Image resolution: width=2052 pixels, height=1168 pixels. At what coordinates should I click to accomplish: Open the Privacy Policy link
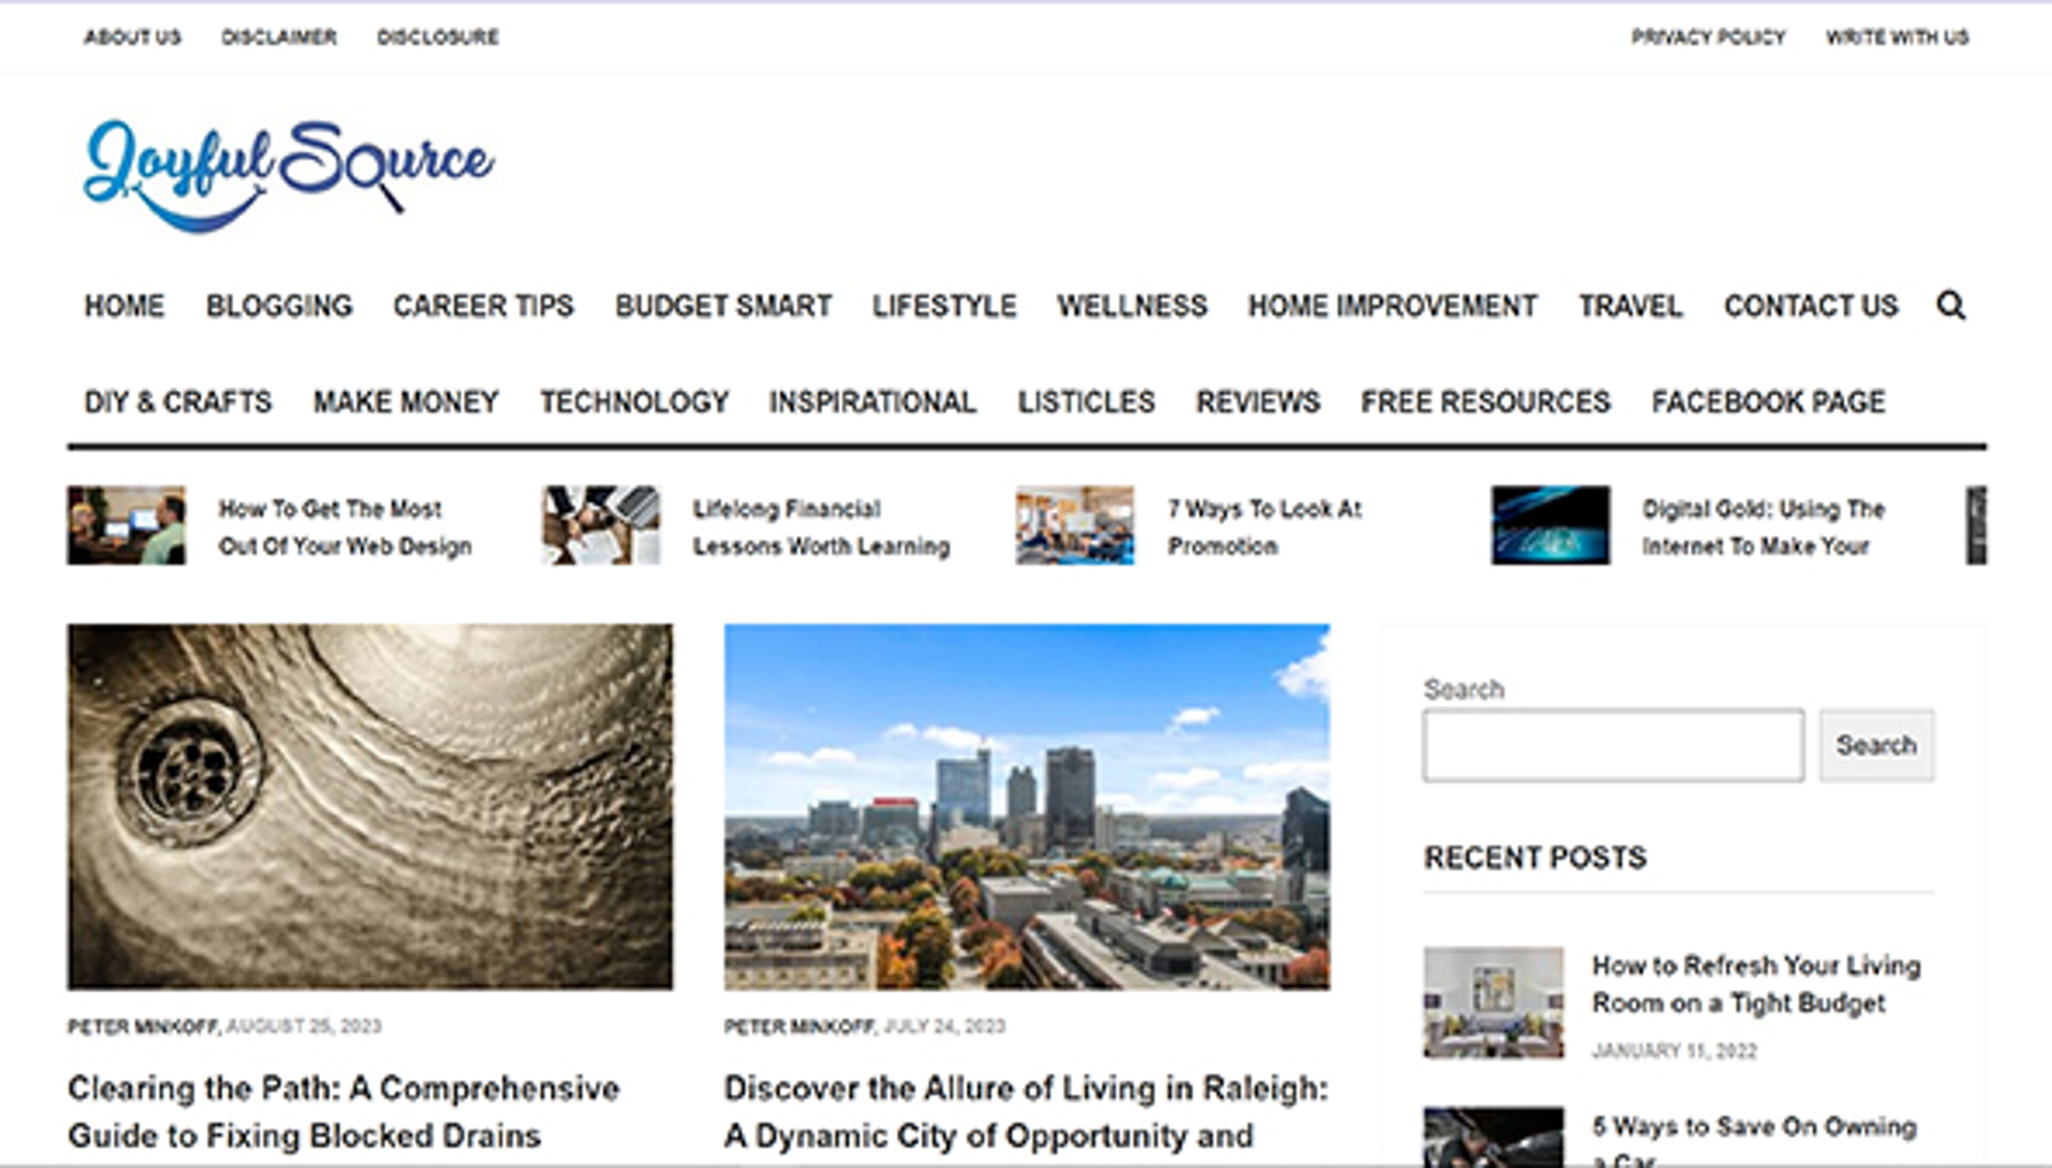pyautogui.click(x=1708, y=38)
